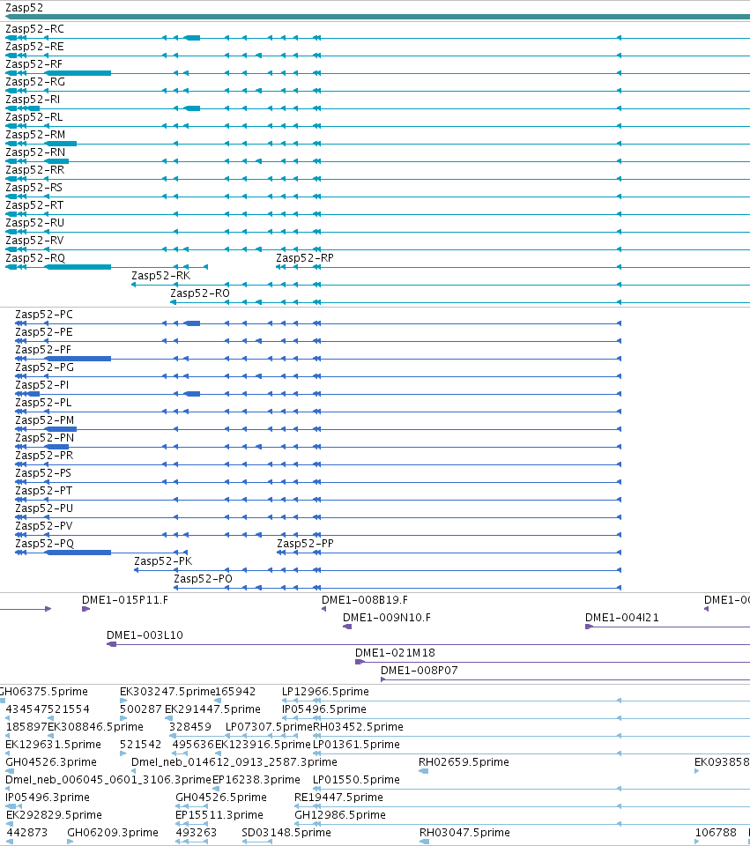Select protein Zasp52-PE label
This screenshot has width=750, height=846.
[x=44, y=332]
